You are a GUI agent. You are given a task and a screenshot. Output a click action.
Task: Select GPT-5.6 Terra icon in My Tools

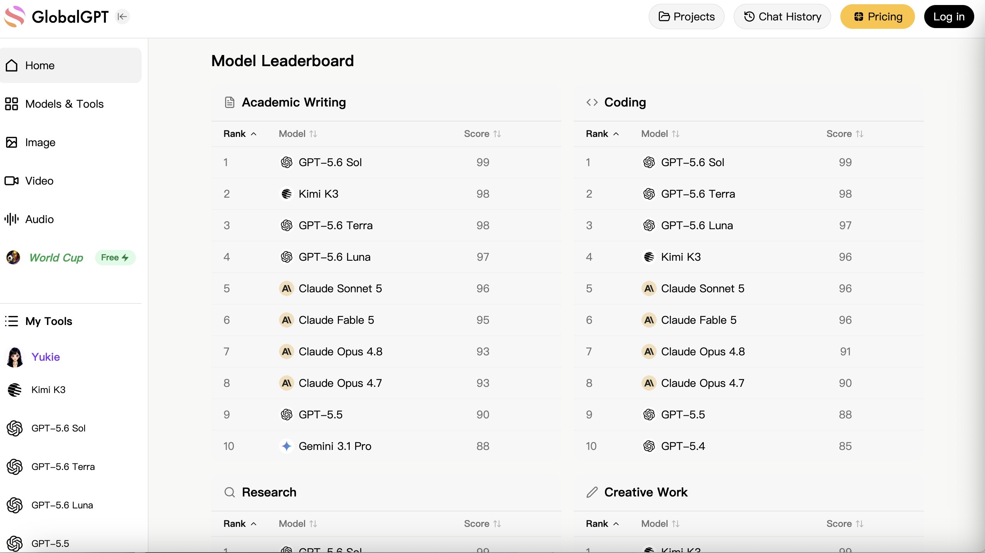pyautogui.click(x=15, y=466)
